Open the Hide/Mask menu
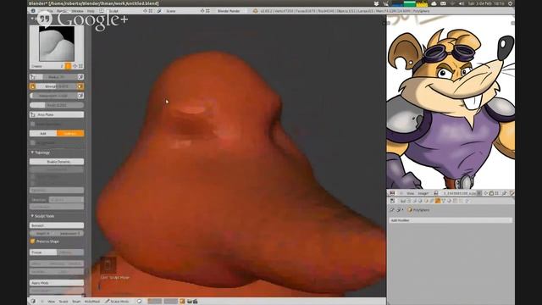The width and height of the screenshot is (542, 305). 92,302
